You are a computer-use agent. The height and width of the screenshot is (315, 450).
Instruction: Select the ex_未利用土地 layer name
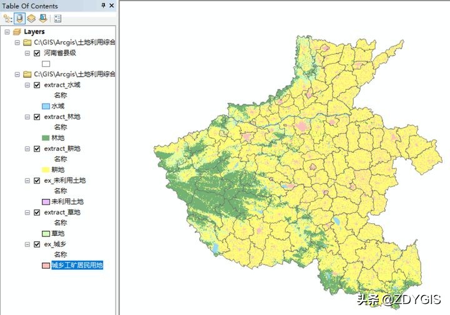65,180
